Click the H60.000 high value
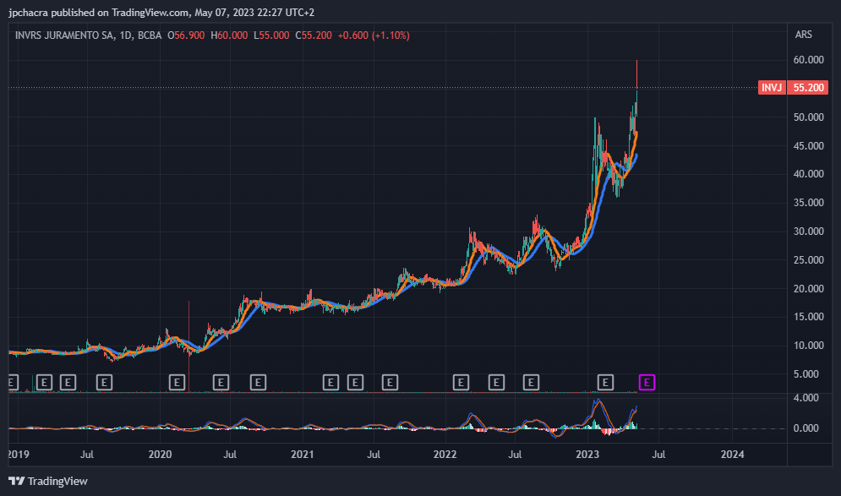The width and height of the screenshot is (841, 496). pos(229,35)
